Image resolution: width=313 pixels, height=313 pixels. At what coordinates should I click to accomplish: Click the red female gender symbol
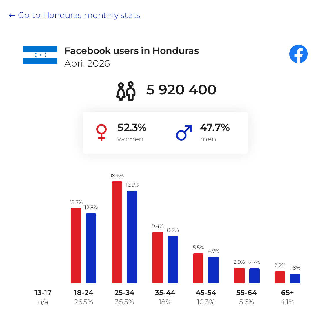[x=101, y=133]
